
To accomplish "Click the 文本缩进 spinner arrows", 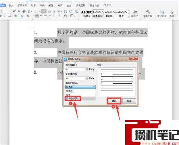I will click(87, 78).
